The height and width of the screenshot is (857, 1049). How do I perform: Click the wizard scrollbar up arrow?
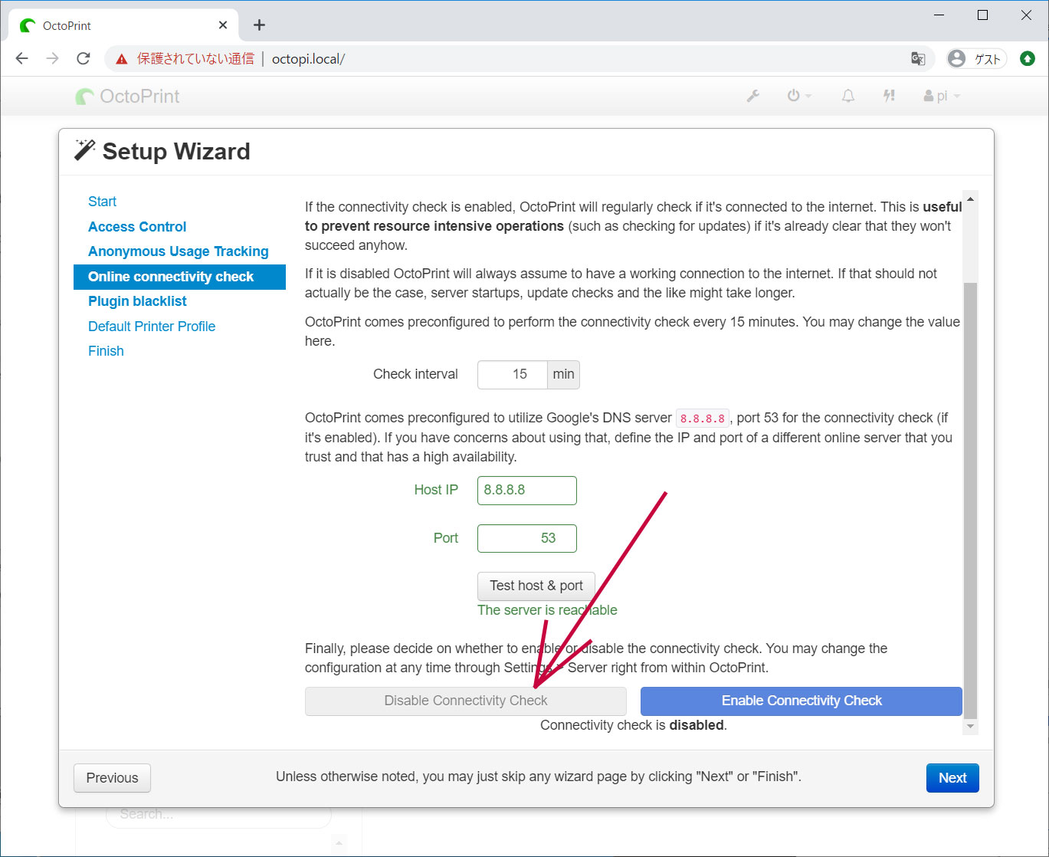click(971, 199)
